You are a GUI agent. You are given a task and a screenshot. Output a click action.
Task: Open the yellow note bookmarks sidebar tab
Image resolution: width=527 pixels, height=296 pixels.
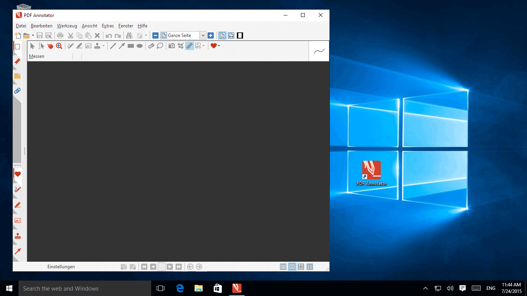coord(17,76)
